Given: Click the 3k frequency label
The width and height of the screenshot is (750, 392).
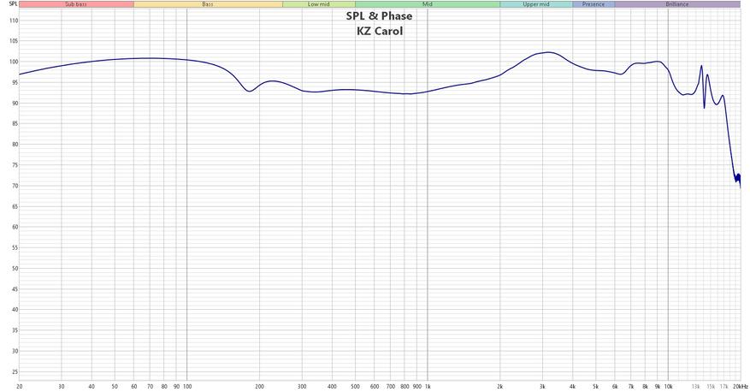Looking at the screenshot, I should (543, 386).
